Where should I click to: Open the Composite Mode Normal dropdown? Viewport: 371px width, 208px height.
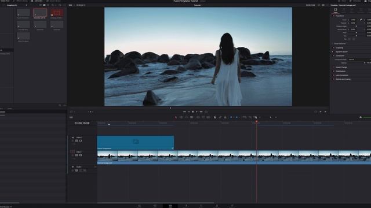pyautogui.click(x=359, y=60)
